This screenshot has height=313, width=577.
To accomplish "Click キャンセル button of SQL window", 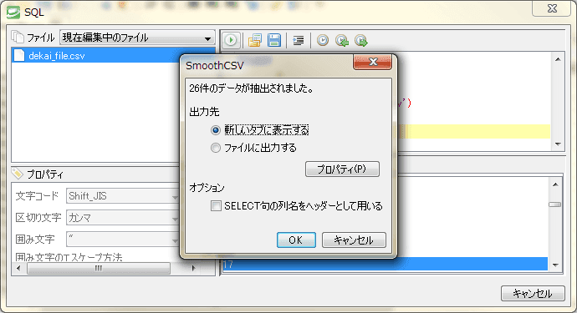I will pyautogui.click(x=533, y=293).
